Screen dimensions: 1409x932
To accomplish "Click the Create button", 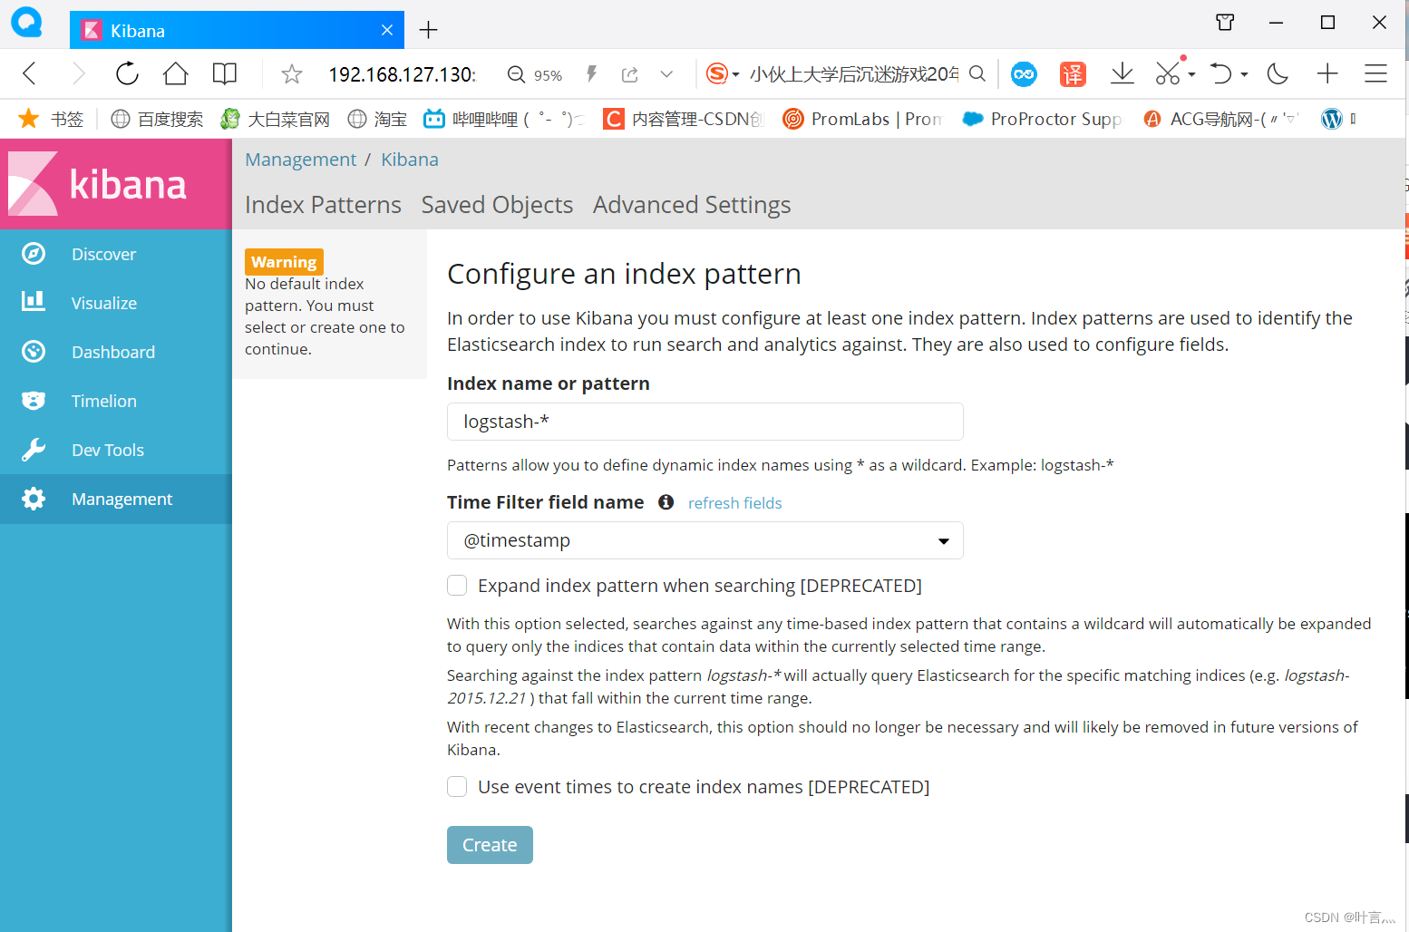I will (x=490, y=845).
